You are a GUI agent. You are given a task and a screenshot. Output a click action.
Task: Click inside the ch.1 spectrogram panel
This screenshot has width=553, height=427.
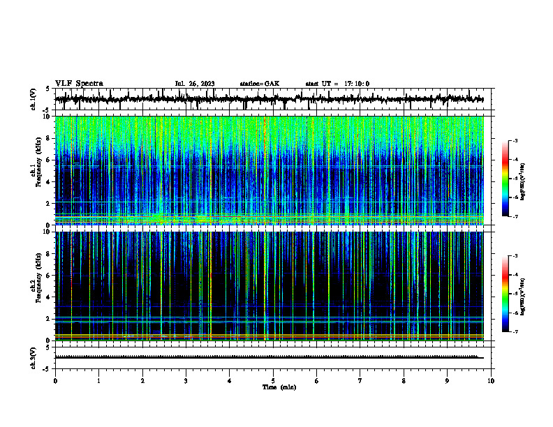(274, 170)
